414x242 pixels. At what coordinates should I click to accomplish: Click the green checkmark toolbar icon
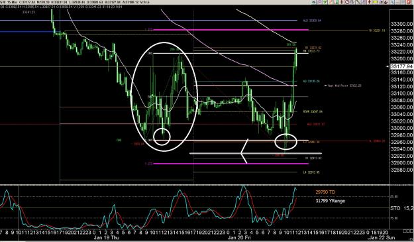325,2
